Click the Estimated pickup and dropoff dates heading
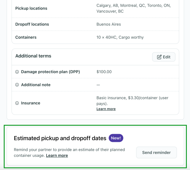190x170 pixels. point(60,138)
